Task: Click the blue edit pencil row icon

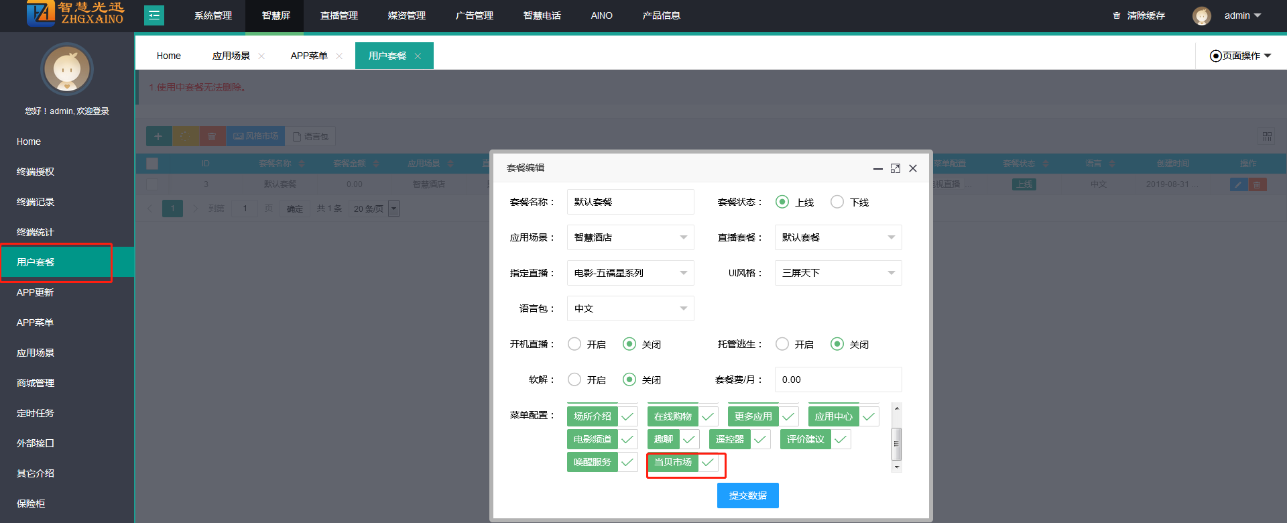Action: click(1238, 184)
